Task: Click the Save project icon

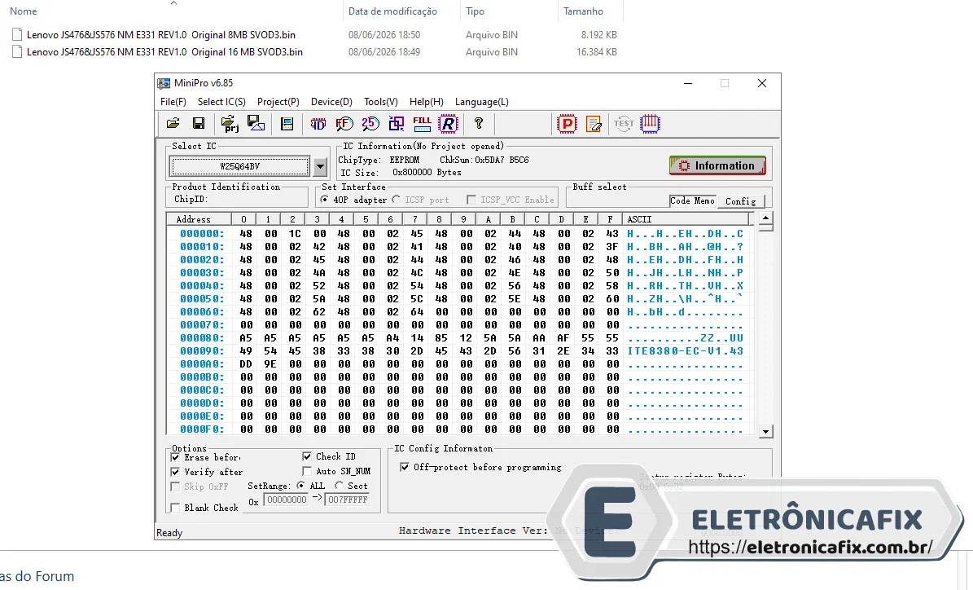Action: [x=256, y=124]
